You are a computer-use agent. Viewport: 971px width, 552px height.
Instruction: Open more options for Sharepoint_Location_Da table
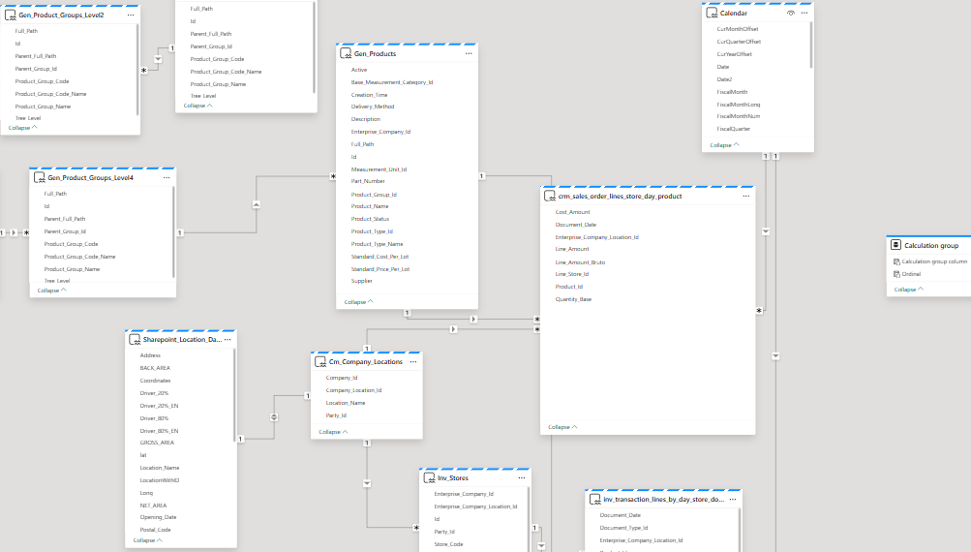[228, 340]
